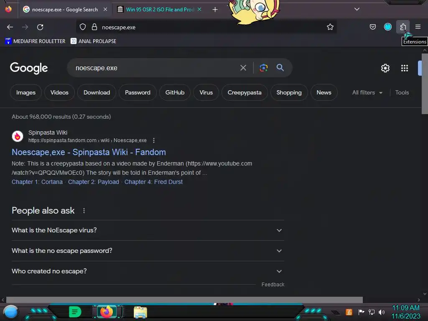The width and height of the screenshot is (428, 321).
Task: Filter results by Videos
Action: click(59, 92)
